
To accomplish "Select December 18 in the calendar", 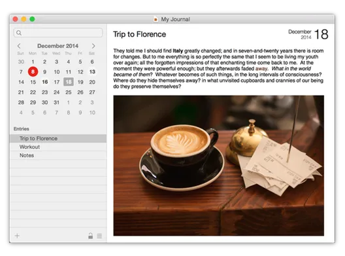I will tap(69, 82).
